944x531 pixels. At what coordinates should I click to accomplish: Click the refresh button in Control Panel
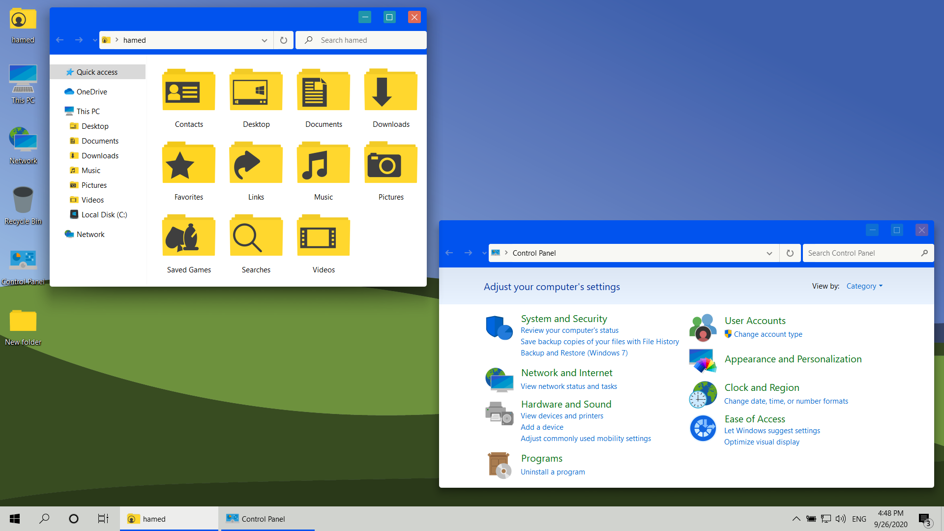coord(790,253)
